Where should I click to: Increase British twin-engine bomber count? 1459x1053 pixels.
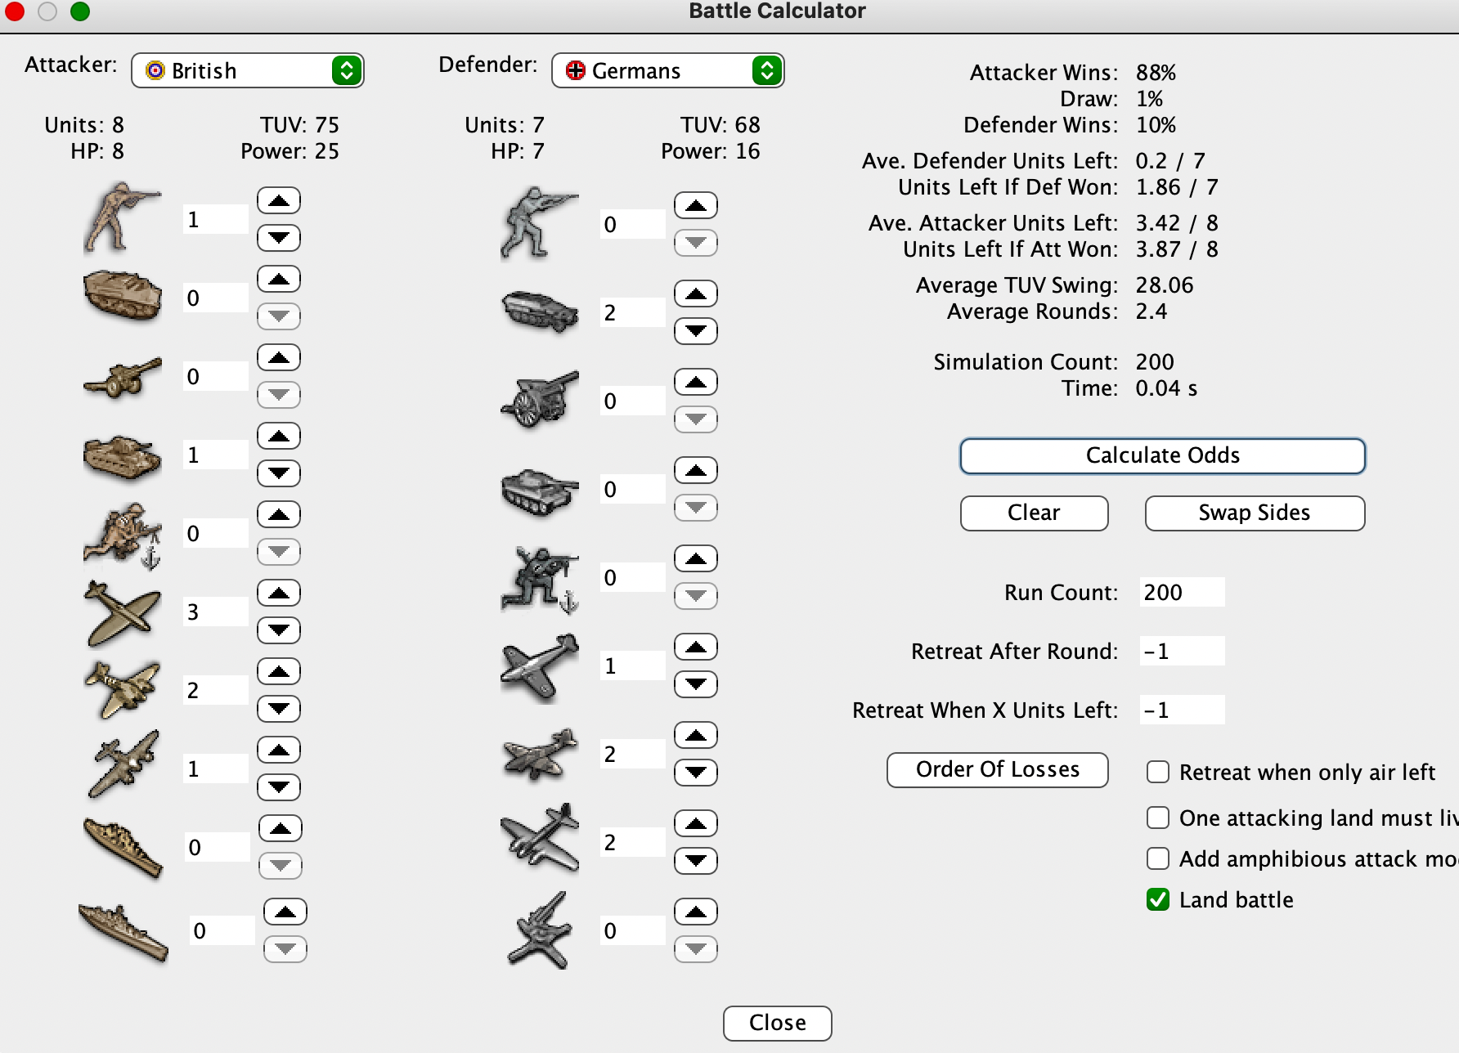(x=279, y=671)
